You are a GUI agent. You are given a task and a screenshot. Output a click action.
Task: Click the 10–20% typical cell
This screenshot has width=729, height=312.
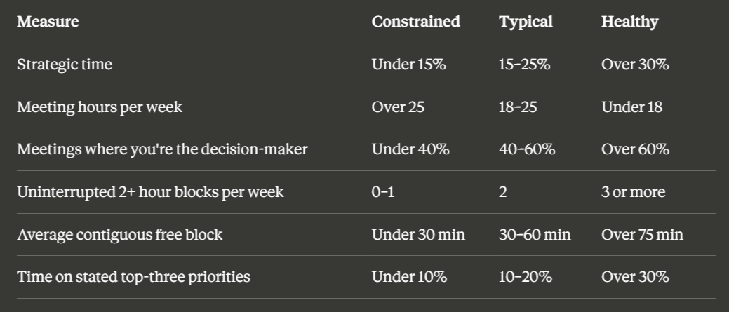526,277
